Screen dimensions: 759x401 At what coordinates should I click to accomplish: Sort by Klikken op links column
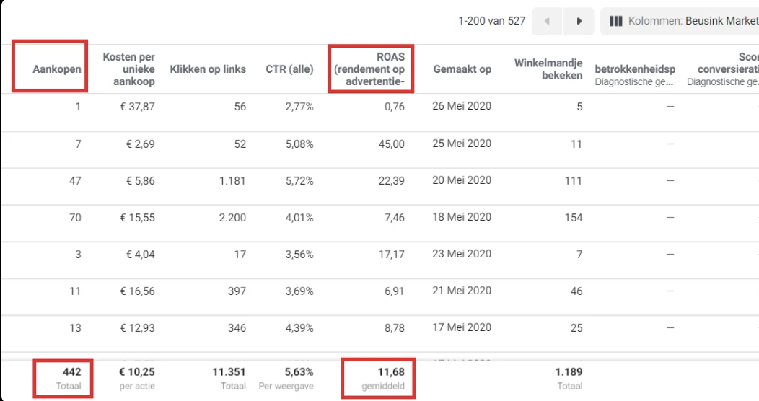point(208,69)
